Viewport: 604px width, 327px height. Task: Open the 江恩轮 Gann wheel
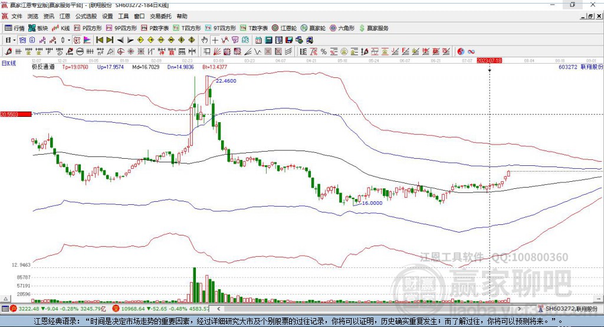click(284, 28)
